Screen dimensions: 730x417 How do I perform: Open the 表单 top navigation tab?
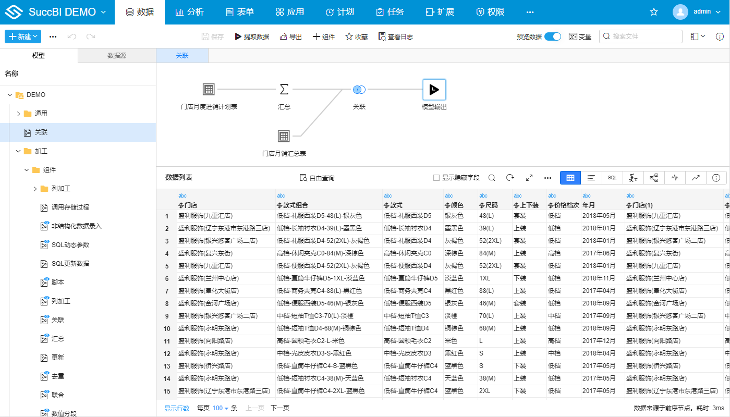click(x=240, y=12)
